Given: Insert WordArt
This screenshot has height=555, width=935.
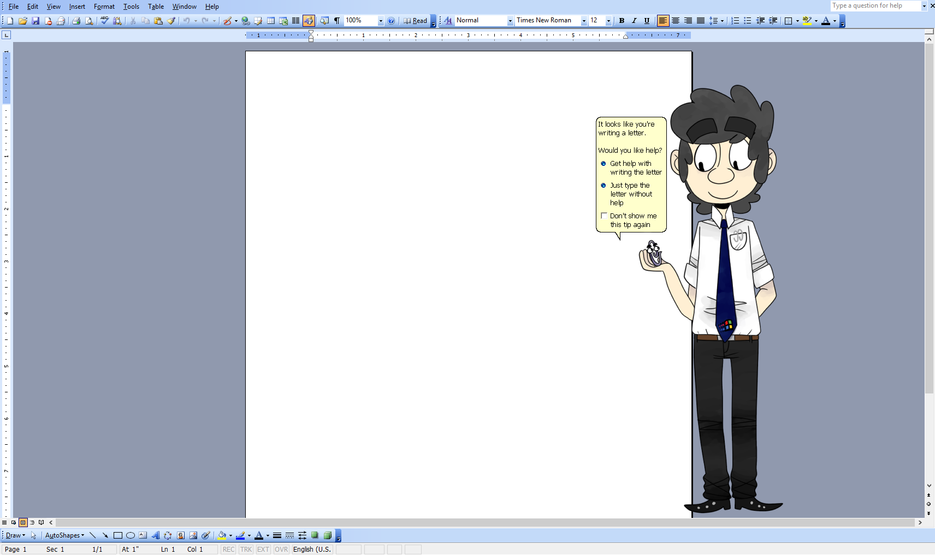Looking at the screenshot, I should click(155, 535).
